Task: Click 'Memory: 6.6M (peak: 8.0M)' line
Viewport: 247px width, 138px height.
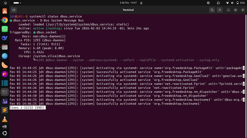Action: click(41, 48)
